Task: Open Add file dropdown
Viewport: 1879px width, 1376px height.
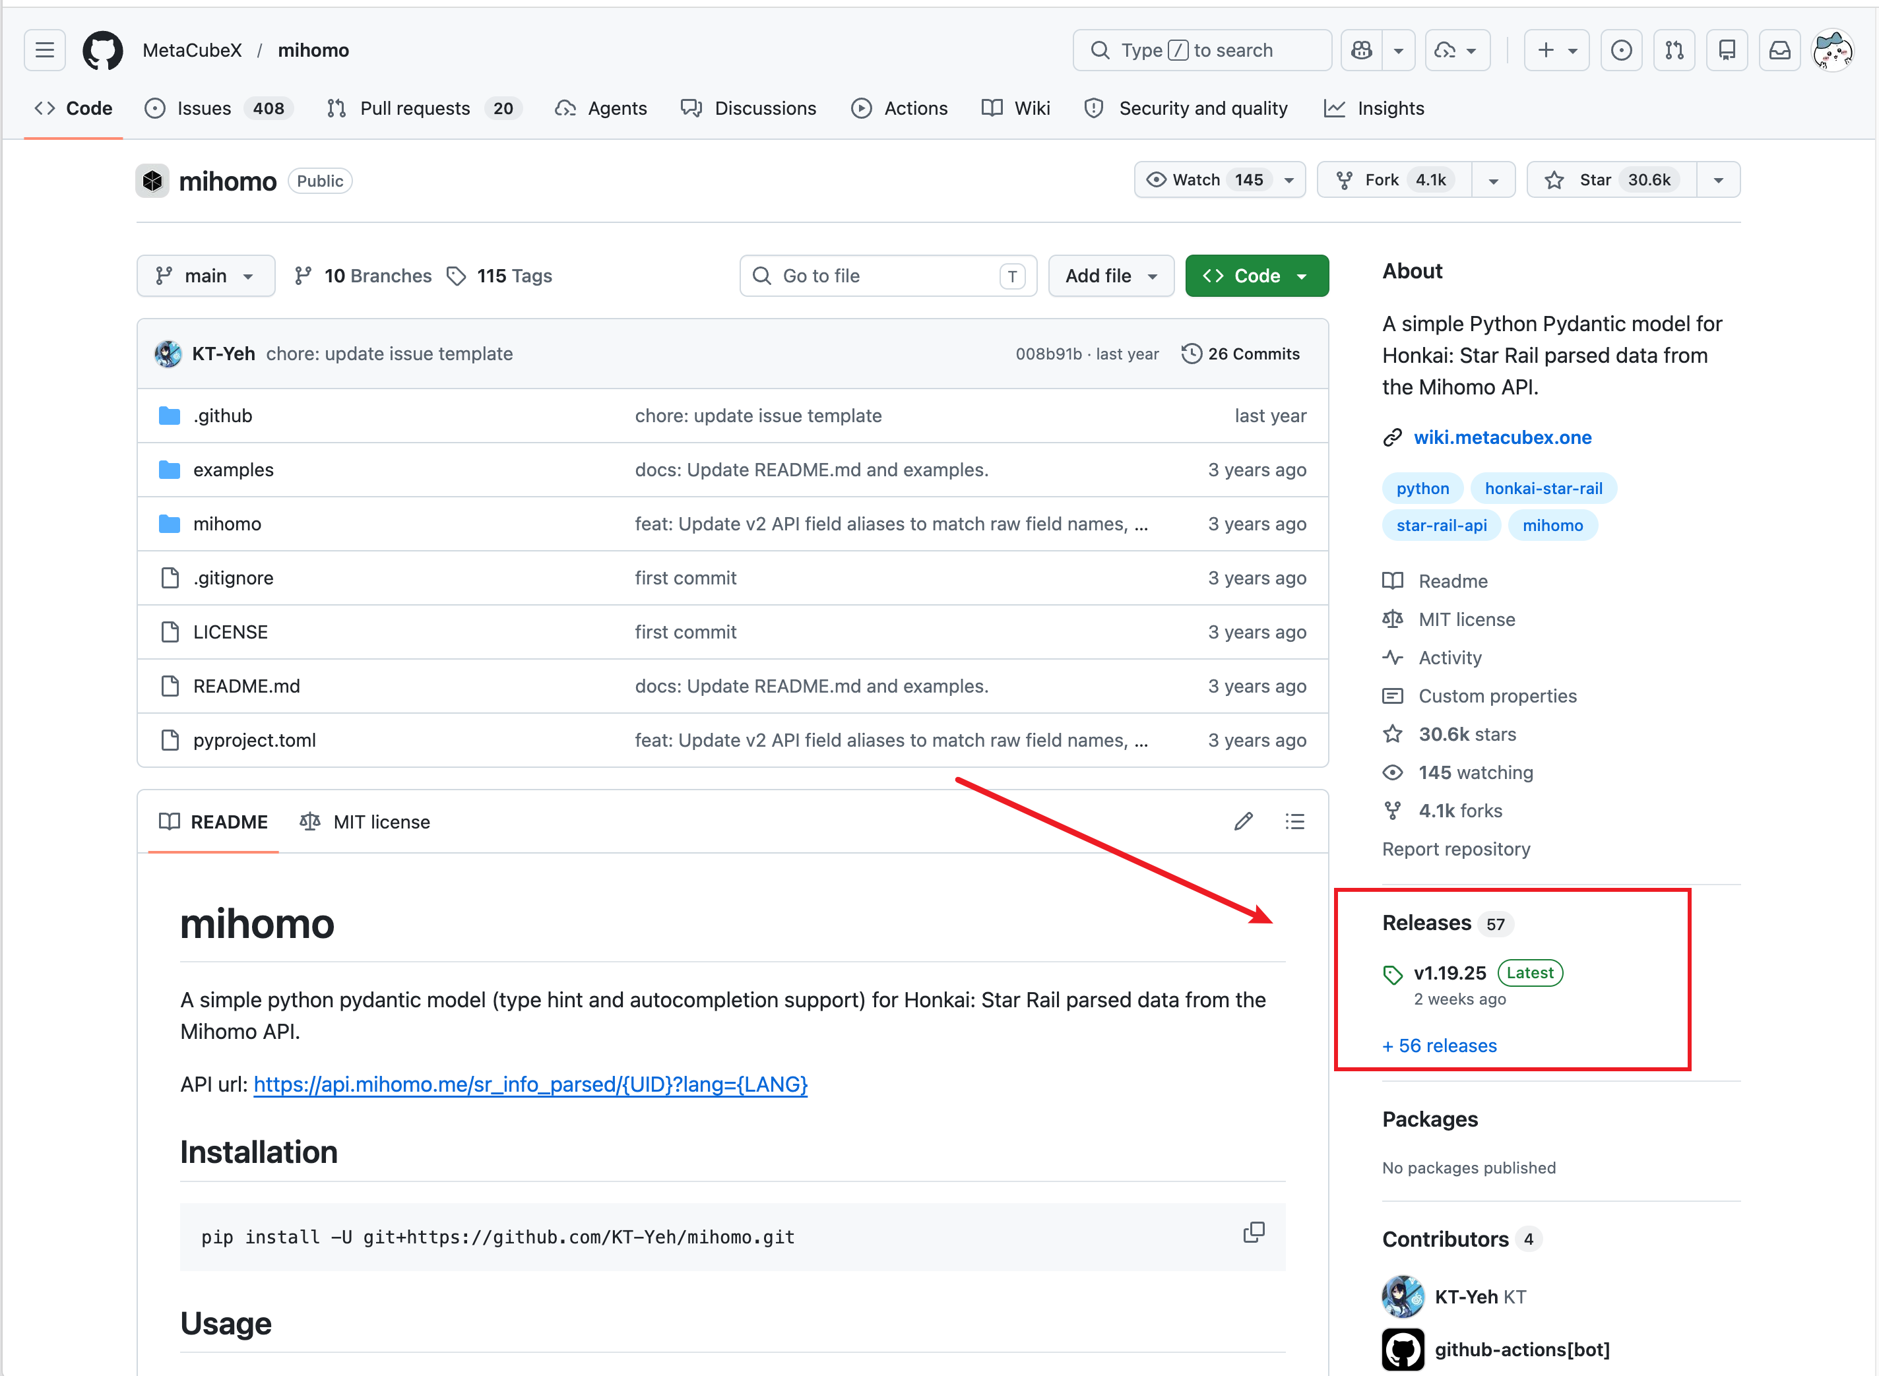Action: coord(1111,276)
